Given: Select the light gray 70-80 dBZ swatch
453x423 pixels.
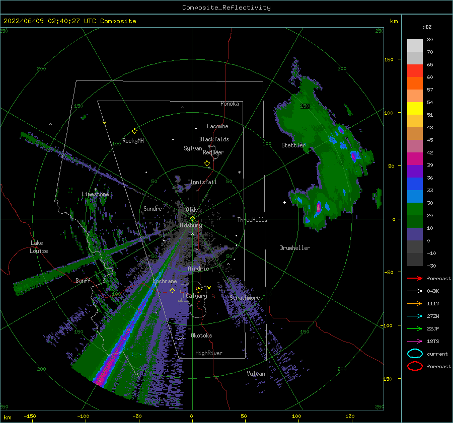Looking at the screenshot, I should [415, 46].
